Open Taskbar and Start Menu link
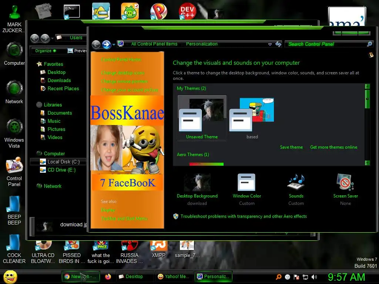This screenshot has width=379, height=284. [x=124, y=218]
